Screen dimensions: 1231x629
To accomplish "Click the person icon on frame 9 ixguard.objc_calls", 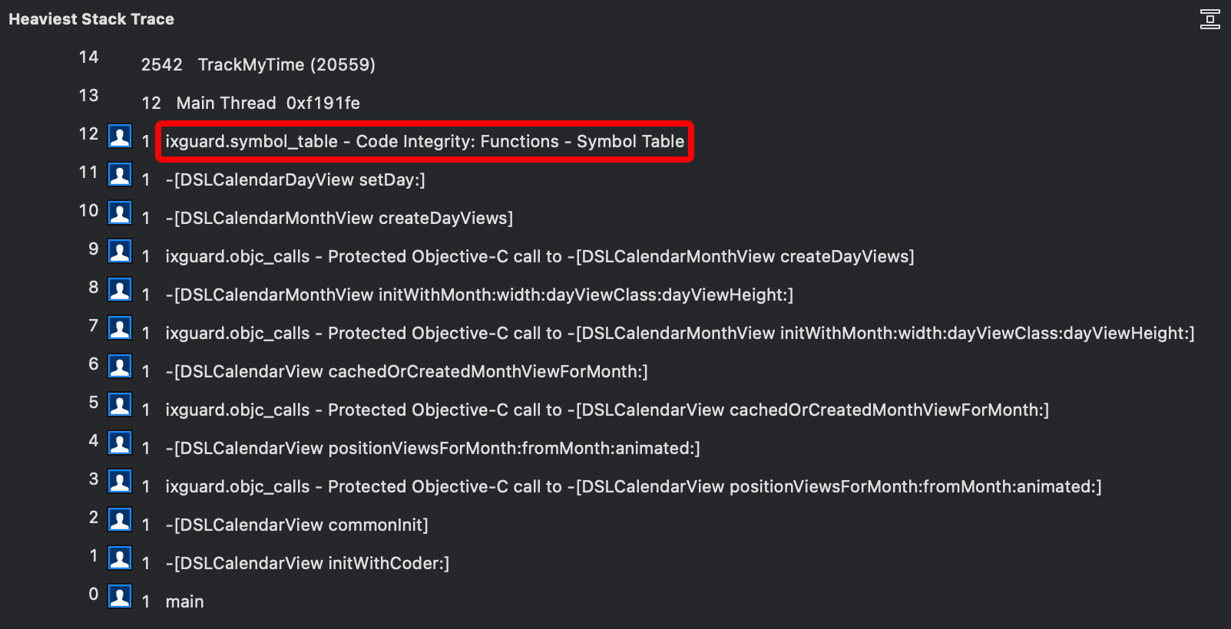I will coord(121,251).
